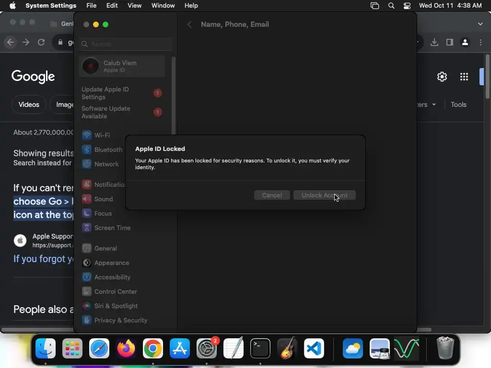Open the Screen Time hourglass icon
This screenshot has height=368, width=491.
tap(87, 228)
